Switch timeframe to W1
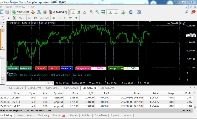Screen dimensions: 197x119 tap(71, 18)
